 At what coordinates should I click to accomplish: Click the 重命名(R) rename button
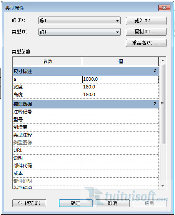click(146, 43)
